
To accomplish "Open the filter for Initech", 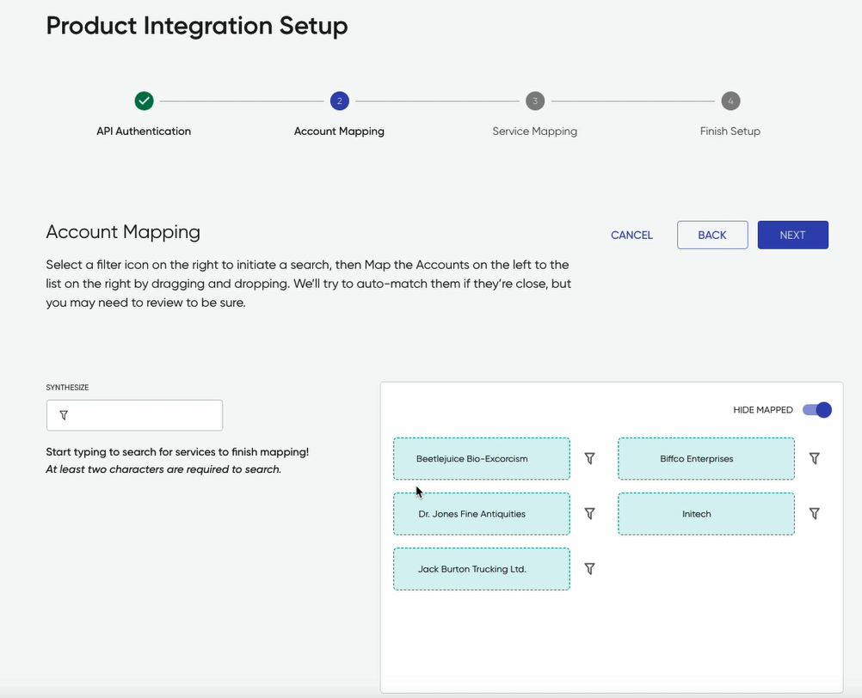I will coord(814,513).
